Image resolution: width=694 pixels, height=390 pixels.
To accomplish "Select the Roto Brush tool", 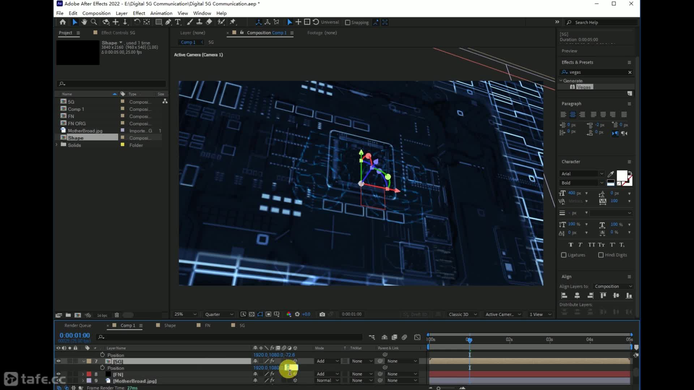I will pos(221,22).
